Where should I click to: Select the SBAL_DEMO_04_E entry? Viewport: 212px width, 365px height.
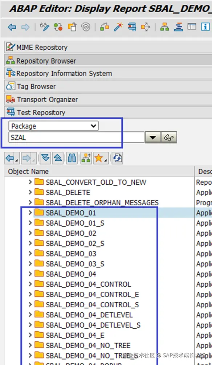pos(75,335)
